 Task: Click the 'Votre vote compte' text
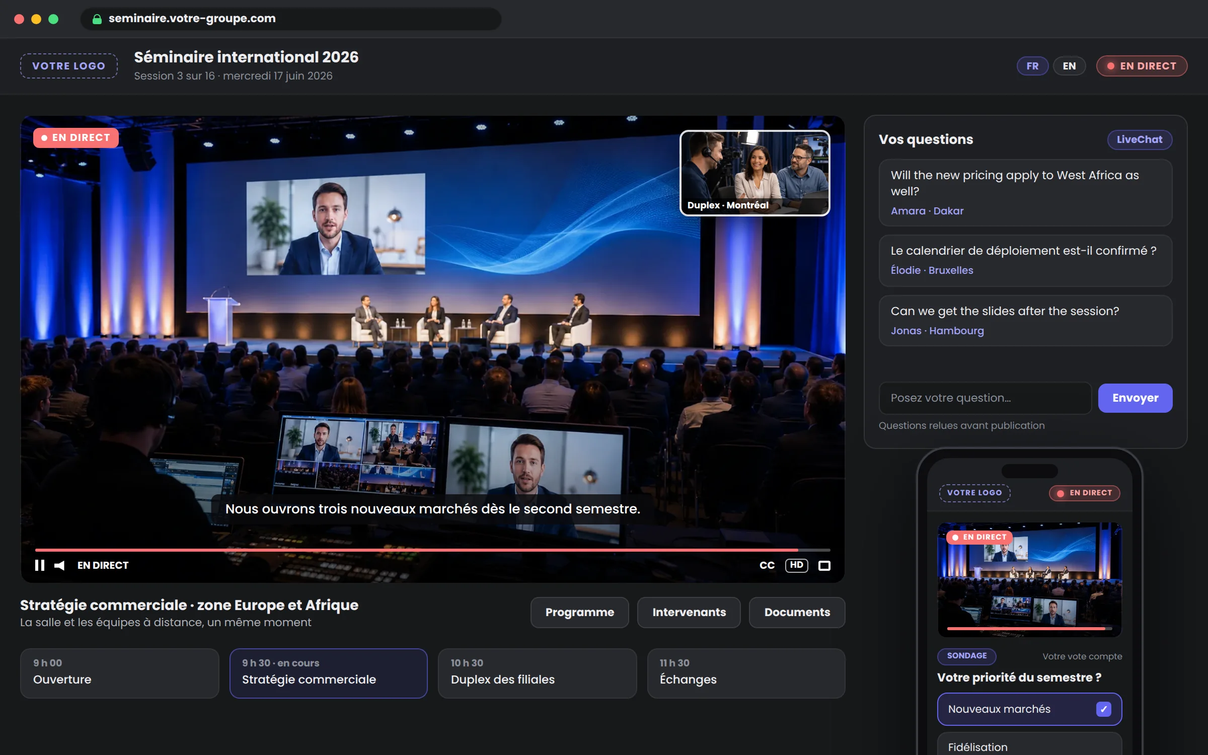(1082, 656)
